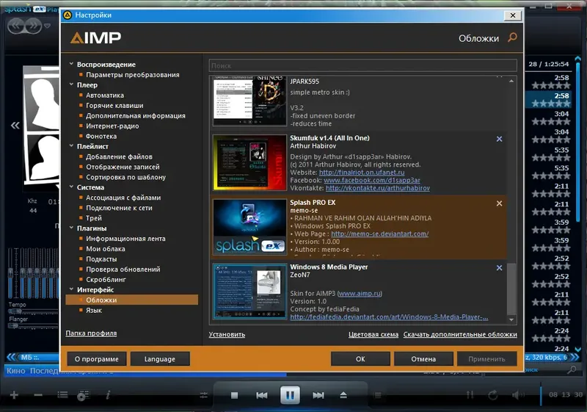Click the О программе button
This screenshot has width=587, height=412.
click(x=97, y=359)
